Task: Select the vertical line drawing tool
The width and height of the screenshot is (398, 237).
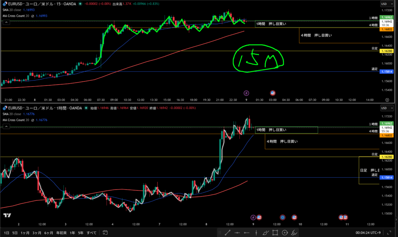Action: coord(256,233)
